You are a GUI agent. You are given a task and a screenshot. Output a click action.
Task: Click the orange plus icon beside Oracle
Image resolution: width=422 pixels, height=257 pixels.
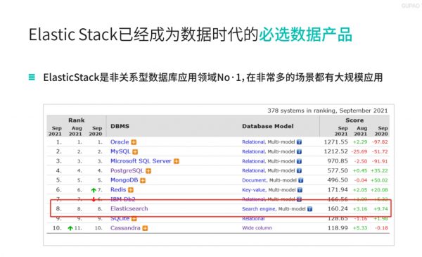134,142
